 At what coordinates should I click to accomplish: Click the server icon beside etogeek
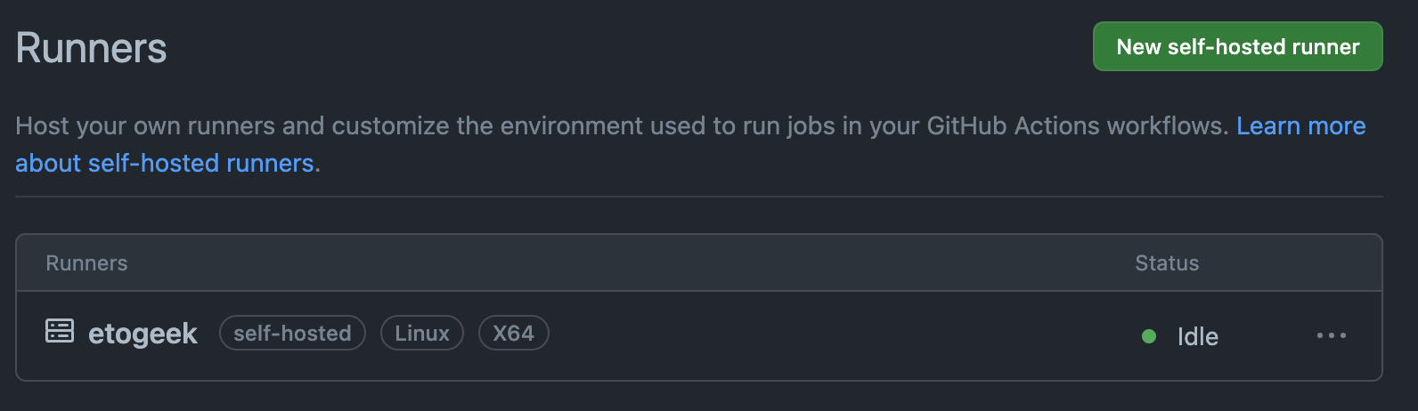pyautogui.click(x=60, y=331)
